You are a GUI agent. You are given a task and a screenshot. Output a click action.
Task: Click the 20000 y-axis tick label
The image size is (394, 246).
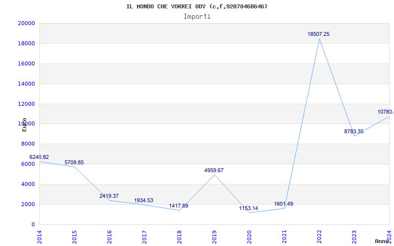(27, 23)
